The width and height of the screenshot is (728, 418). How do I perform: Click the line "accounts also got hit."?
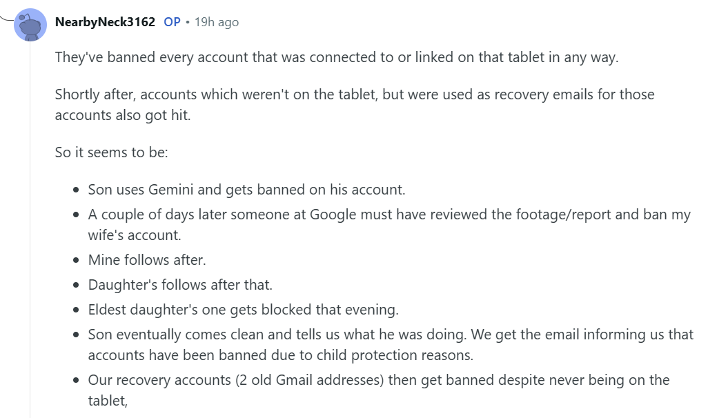coord(123,115)
